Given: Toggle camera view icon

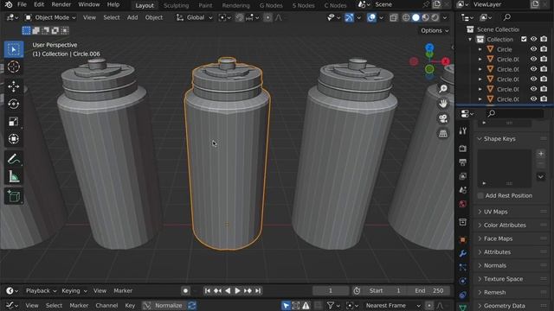Looking at the screenshot, I should [443, 118].
